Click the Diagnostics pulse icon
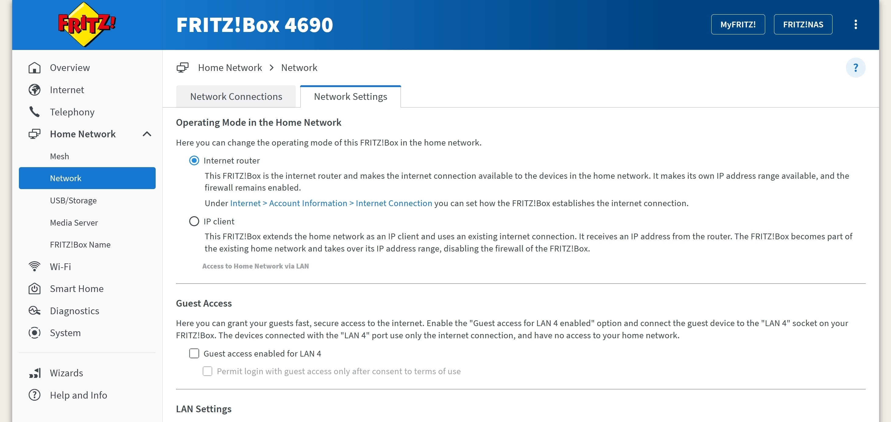Viewport: 891px width, 422px height. (x=34, y=311)
